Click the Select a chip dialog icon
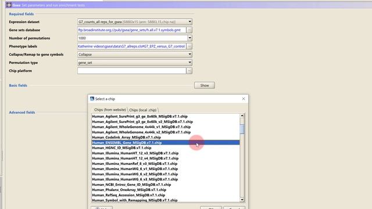372x209 pixels. [x=92, y=99]
